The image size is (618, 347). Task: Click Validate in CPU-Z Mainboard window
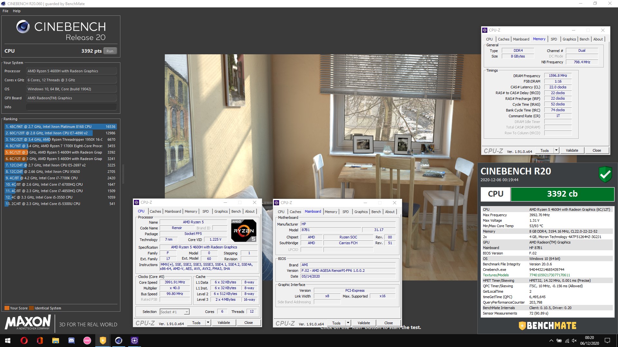364,323
